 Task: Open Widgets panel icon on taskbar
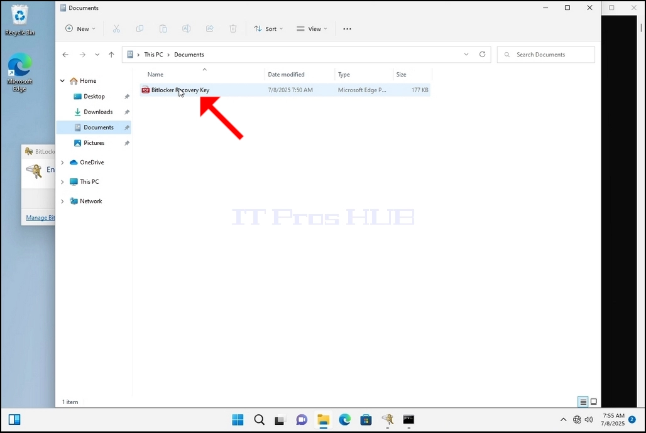[14, 420]
